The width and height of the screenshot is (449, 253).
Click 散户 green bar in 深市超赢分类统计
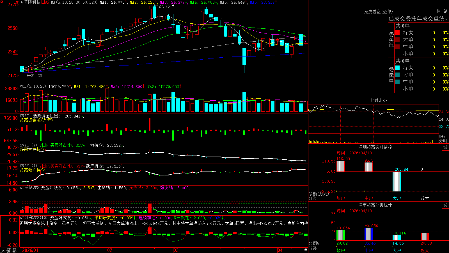click(x=341, y=236)
